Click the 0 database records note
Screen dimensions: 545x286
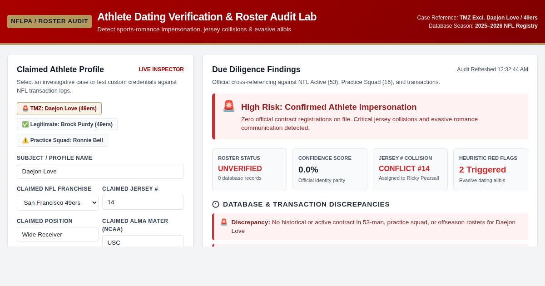click(240, 178)
